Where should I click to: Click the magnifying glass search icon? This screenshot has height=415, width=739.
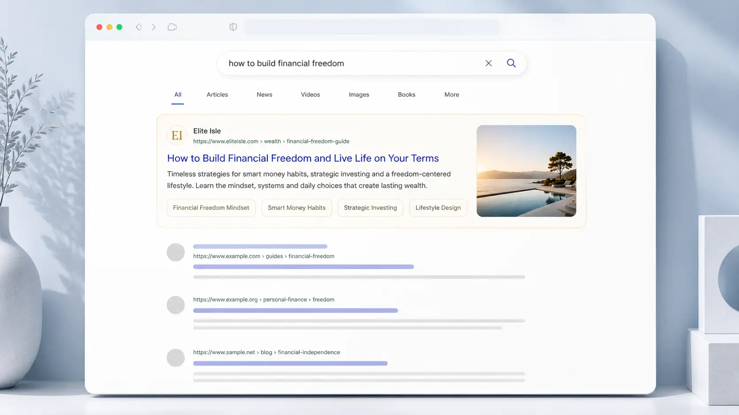(x=511, y=63)
